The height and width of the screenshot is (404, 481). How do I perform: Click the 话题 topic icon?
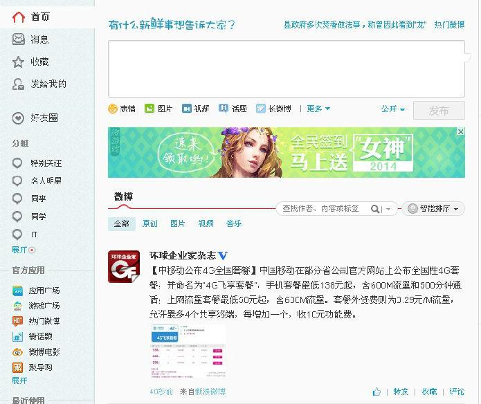coord(224,109)
